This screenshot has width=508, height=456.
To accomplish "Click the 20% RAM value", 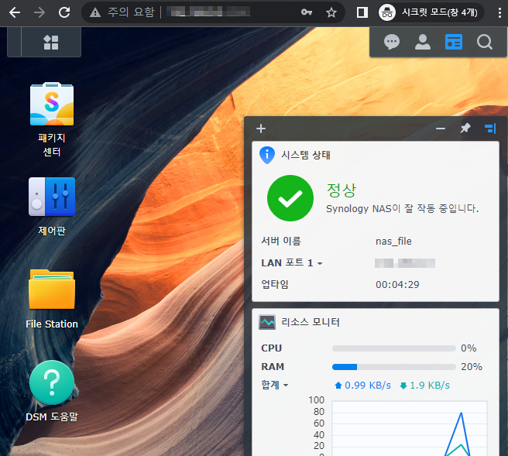I will click(472, 367).
